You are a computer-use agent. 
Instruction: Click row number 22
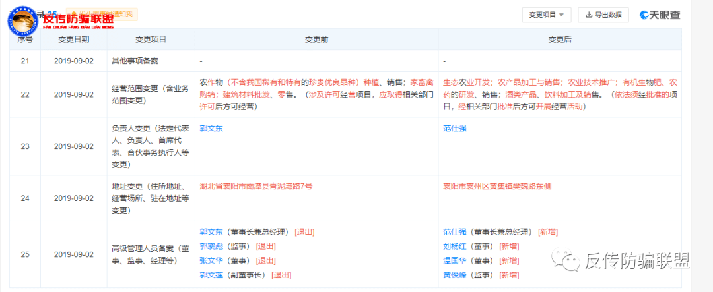25,94
